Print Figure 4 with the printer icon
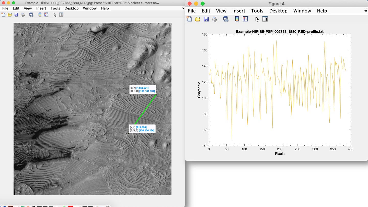Image resolution: width=368 pixels, height=207 pixels. click(215, 19)
